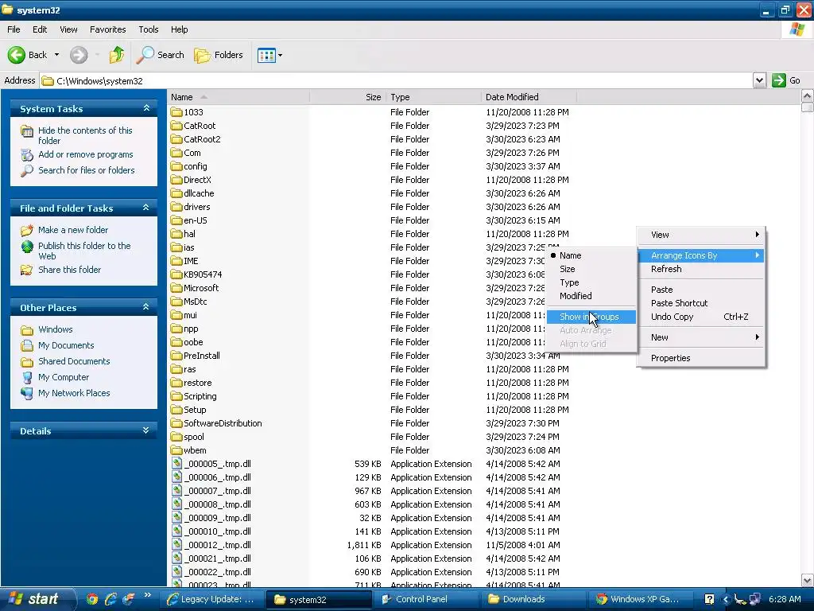Select the config folder
This screenshot has height=611, width=814.
(x=189, y=166)
